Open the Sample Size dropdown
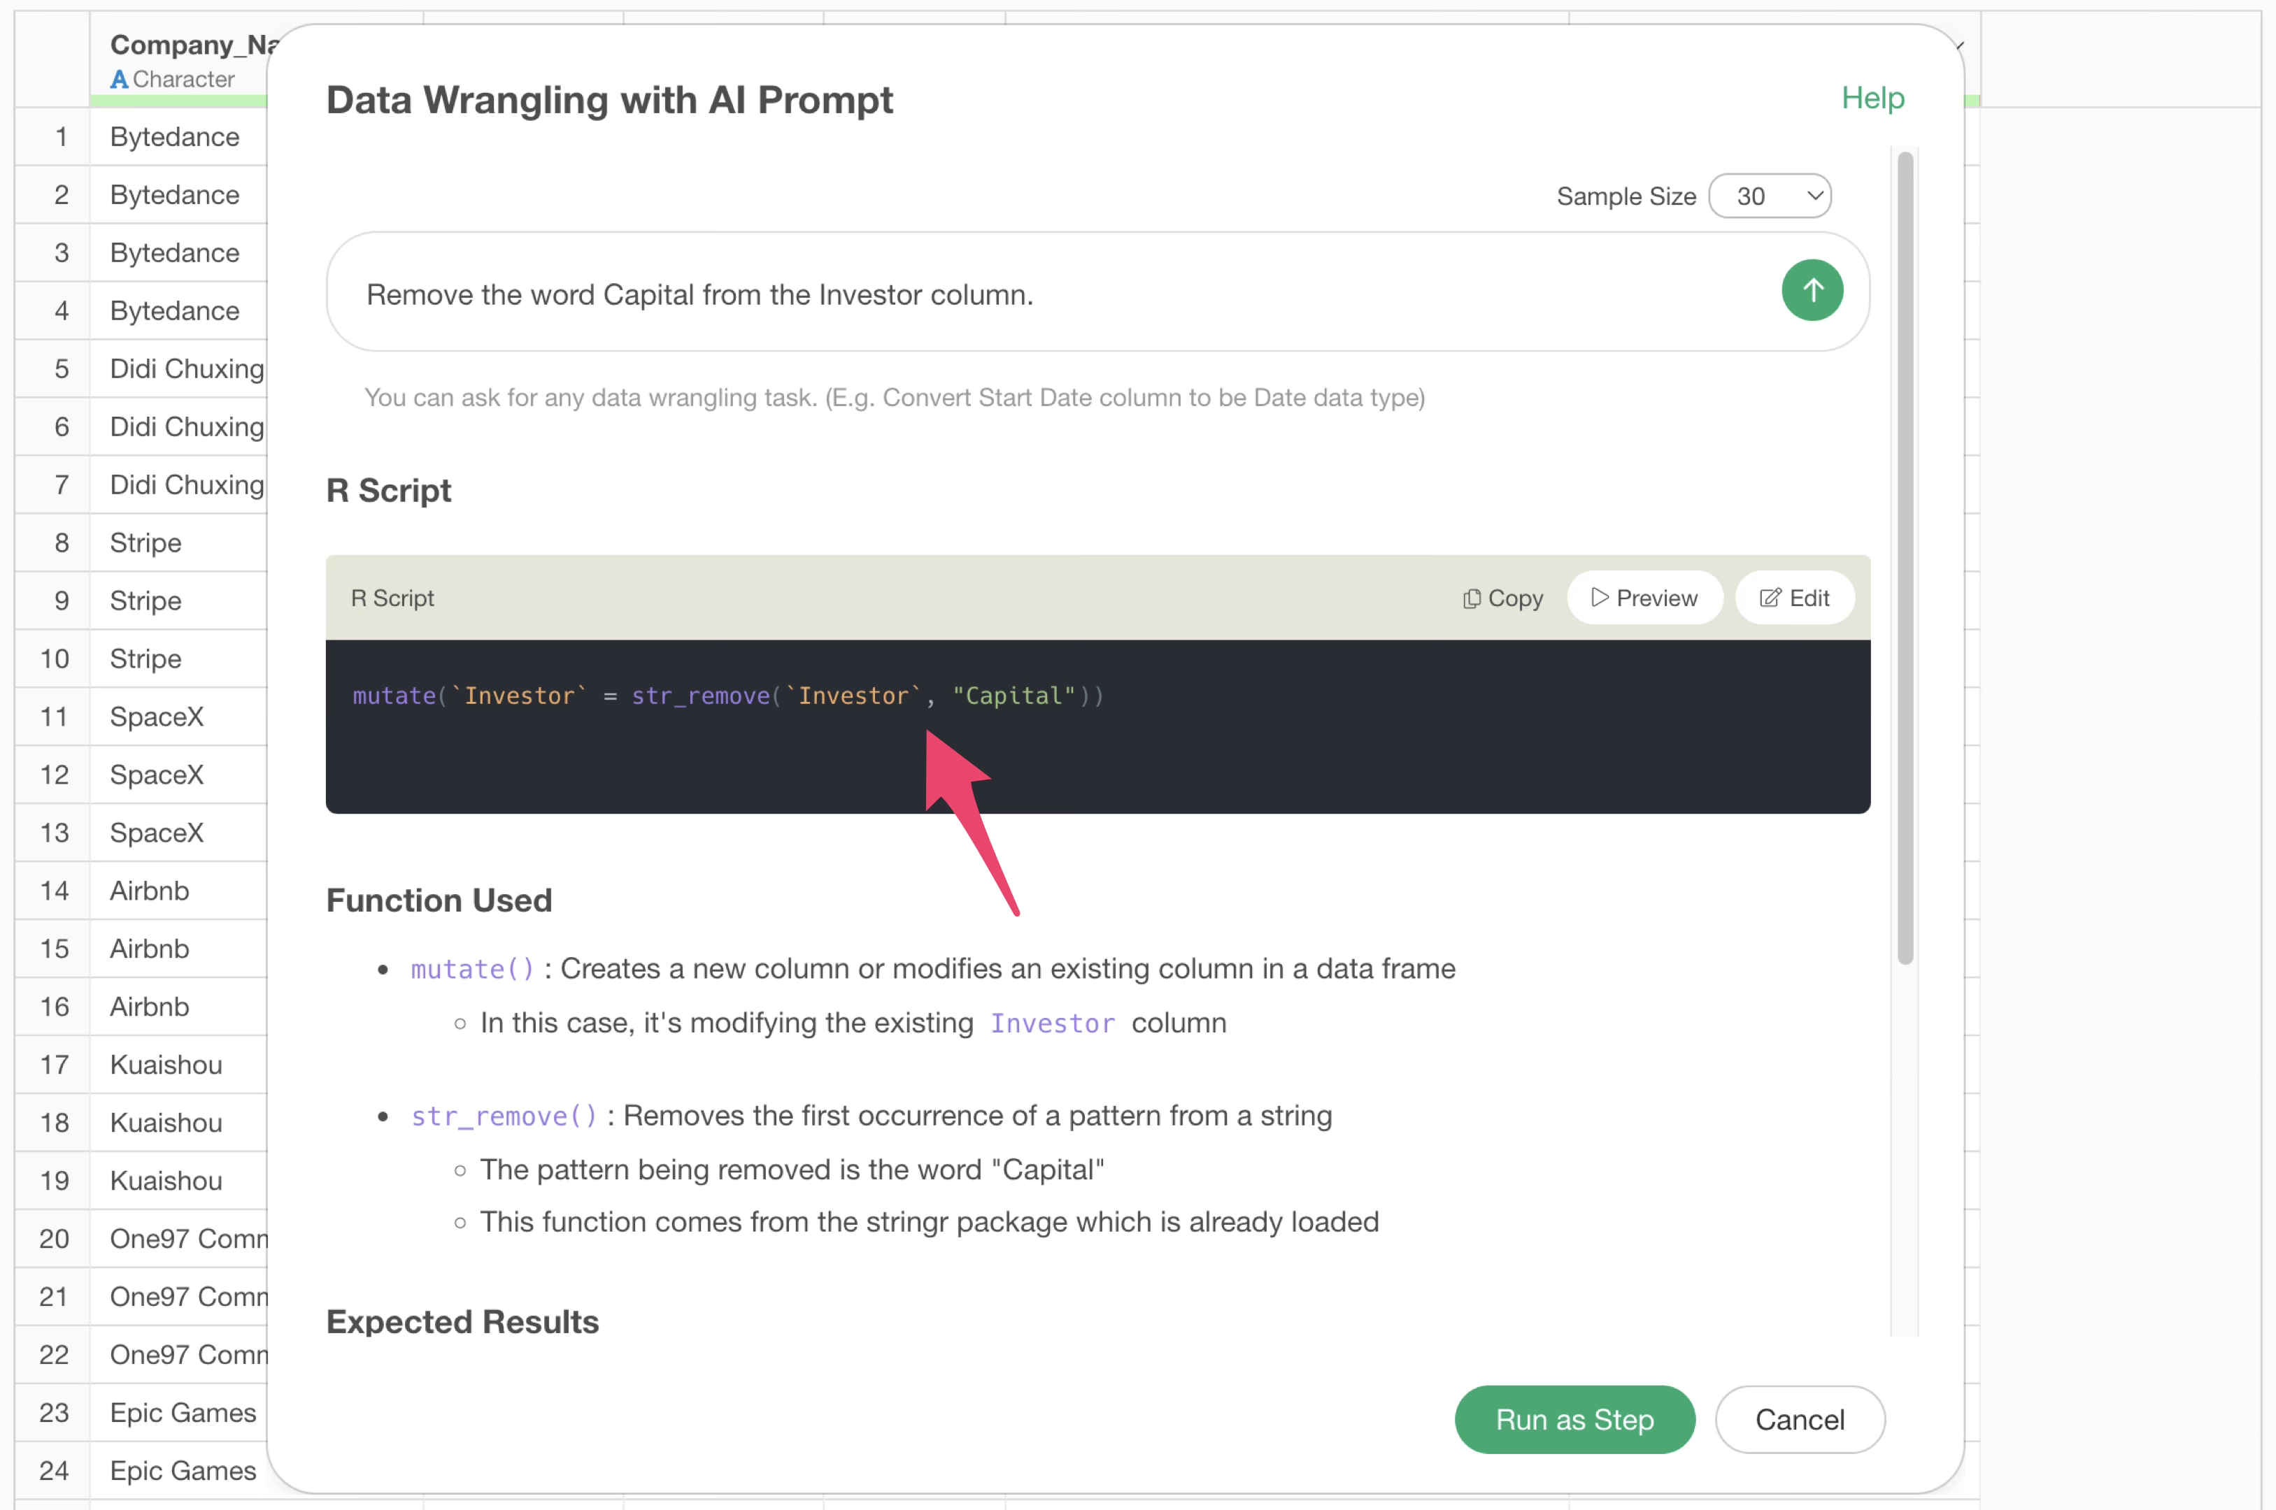 [1769, 196]
